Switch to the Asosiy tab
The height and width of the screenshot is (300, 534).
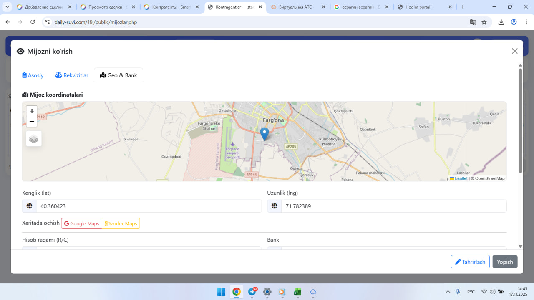33,75
